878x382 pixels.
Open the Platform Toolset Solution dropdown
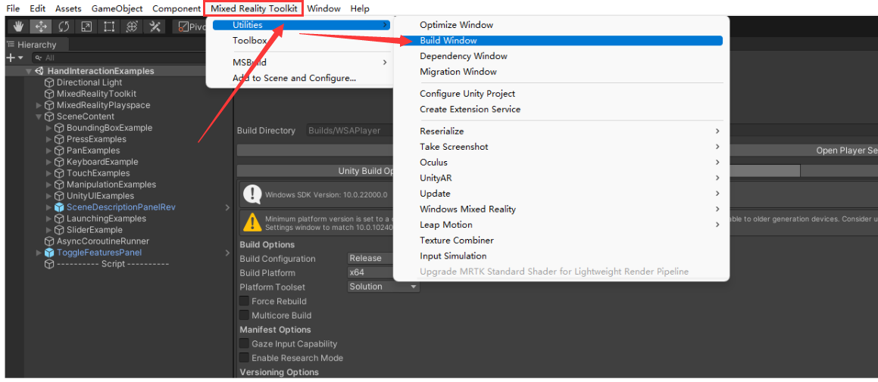(x=383, y=287)
